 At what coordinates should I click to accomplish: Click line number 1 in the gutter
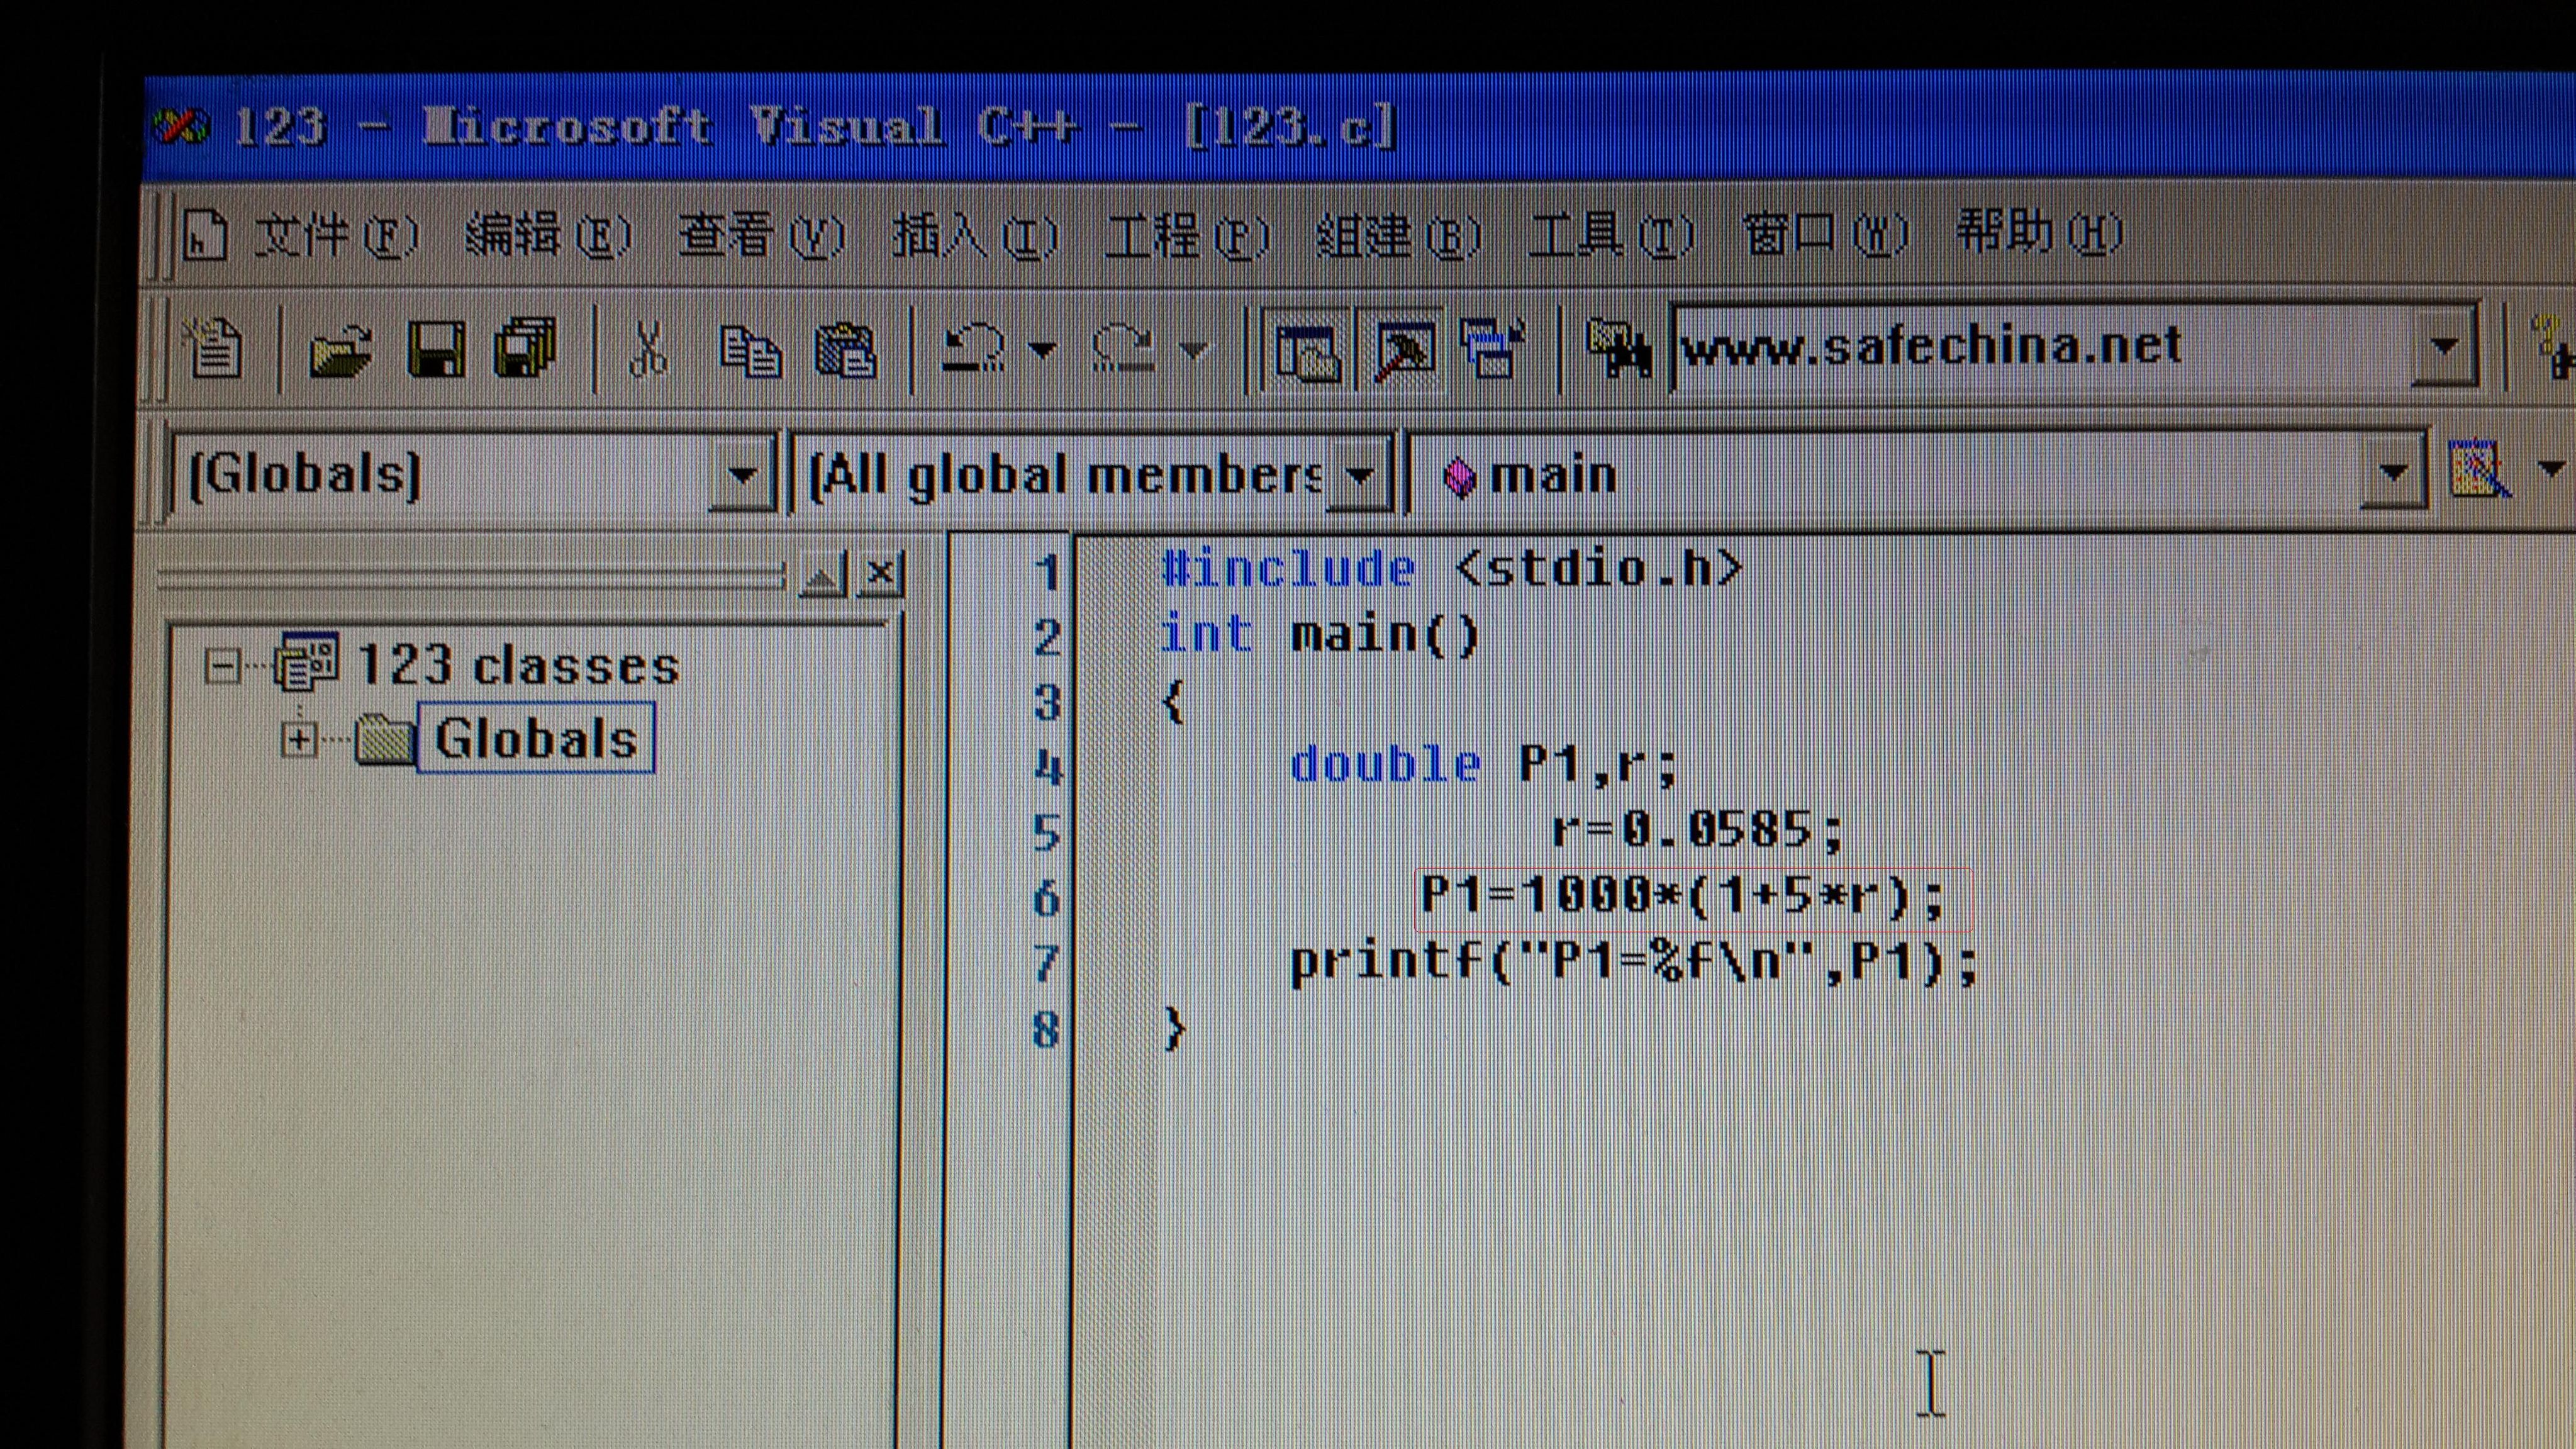click(x=1047, y=573)
